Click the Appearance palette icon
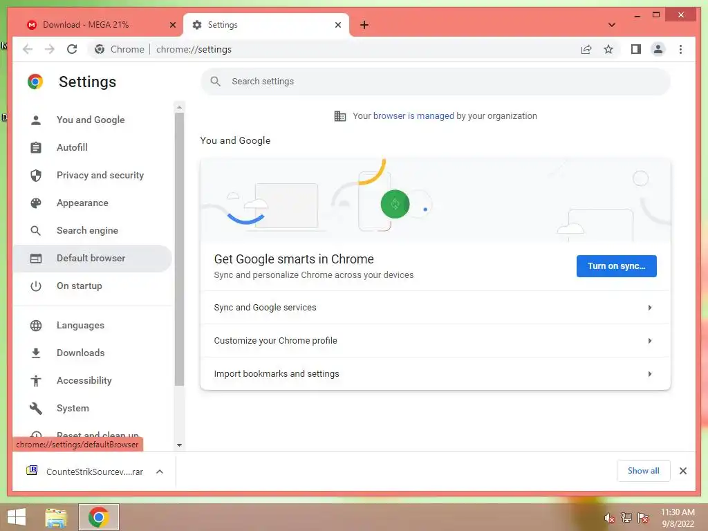This screenshot has width=708, height=531. [x=36, y=203]
